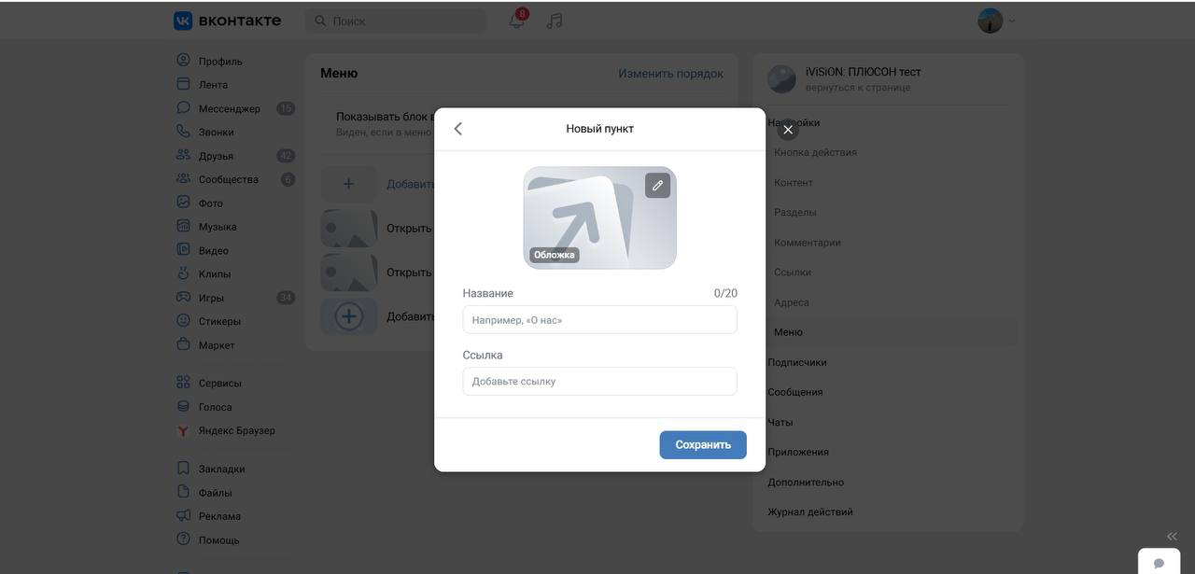Click Изменить порядок link

coord(670,73)
